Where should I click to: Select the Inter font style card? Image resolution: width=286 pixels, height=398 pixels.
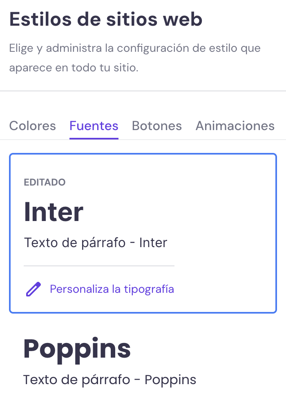[x=143, y=232]
